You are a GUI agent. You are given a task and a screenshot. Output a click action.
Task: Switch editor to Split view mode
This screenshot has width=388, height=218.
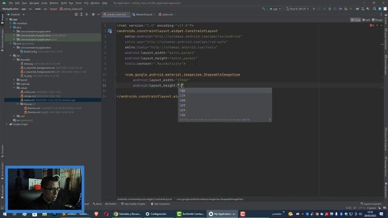point(366,20)
